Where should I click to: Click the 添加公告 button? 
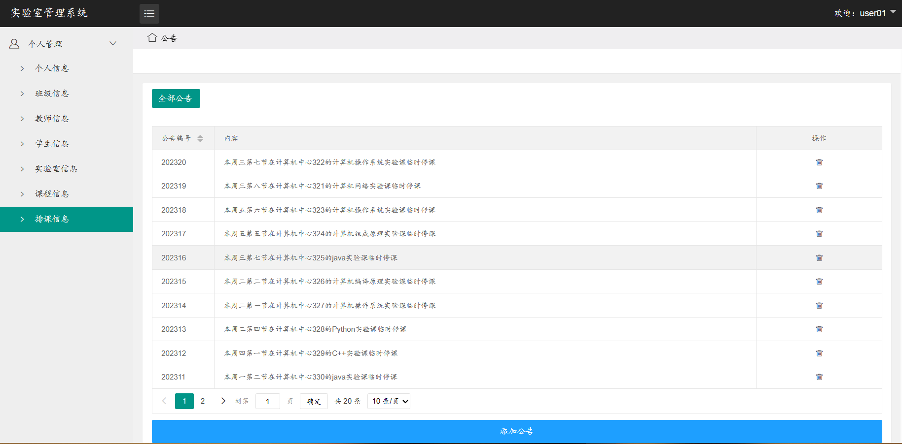[x=517, y=431]
